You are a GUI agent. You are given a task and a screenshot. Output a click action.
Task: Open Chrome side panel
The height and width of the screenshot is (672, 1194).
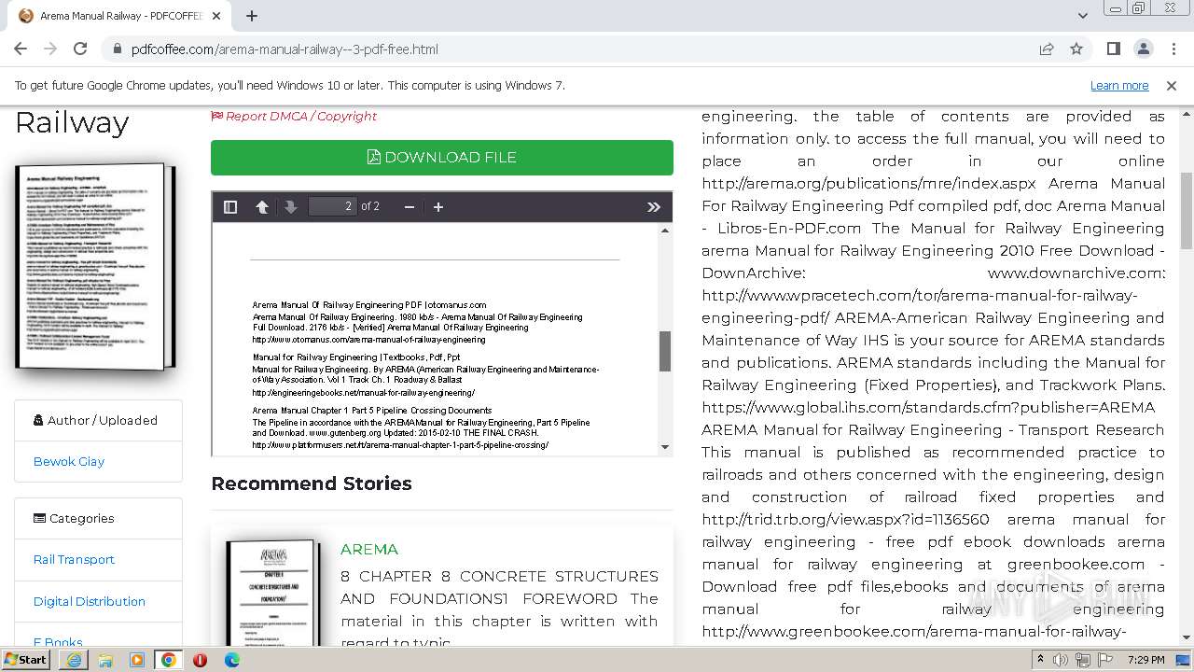[x=1114, y=49]
